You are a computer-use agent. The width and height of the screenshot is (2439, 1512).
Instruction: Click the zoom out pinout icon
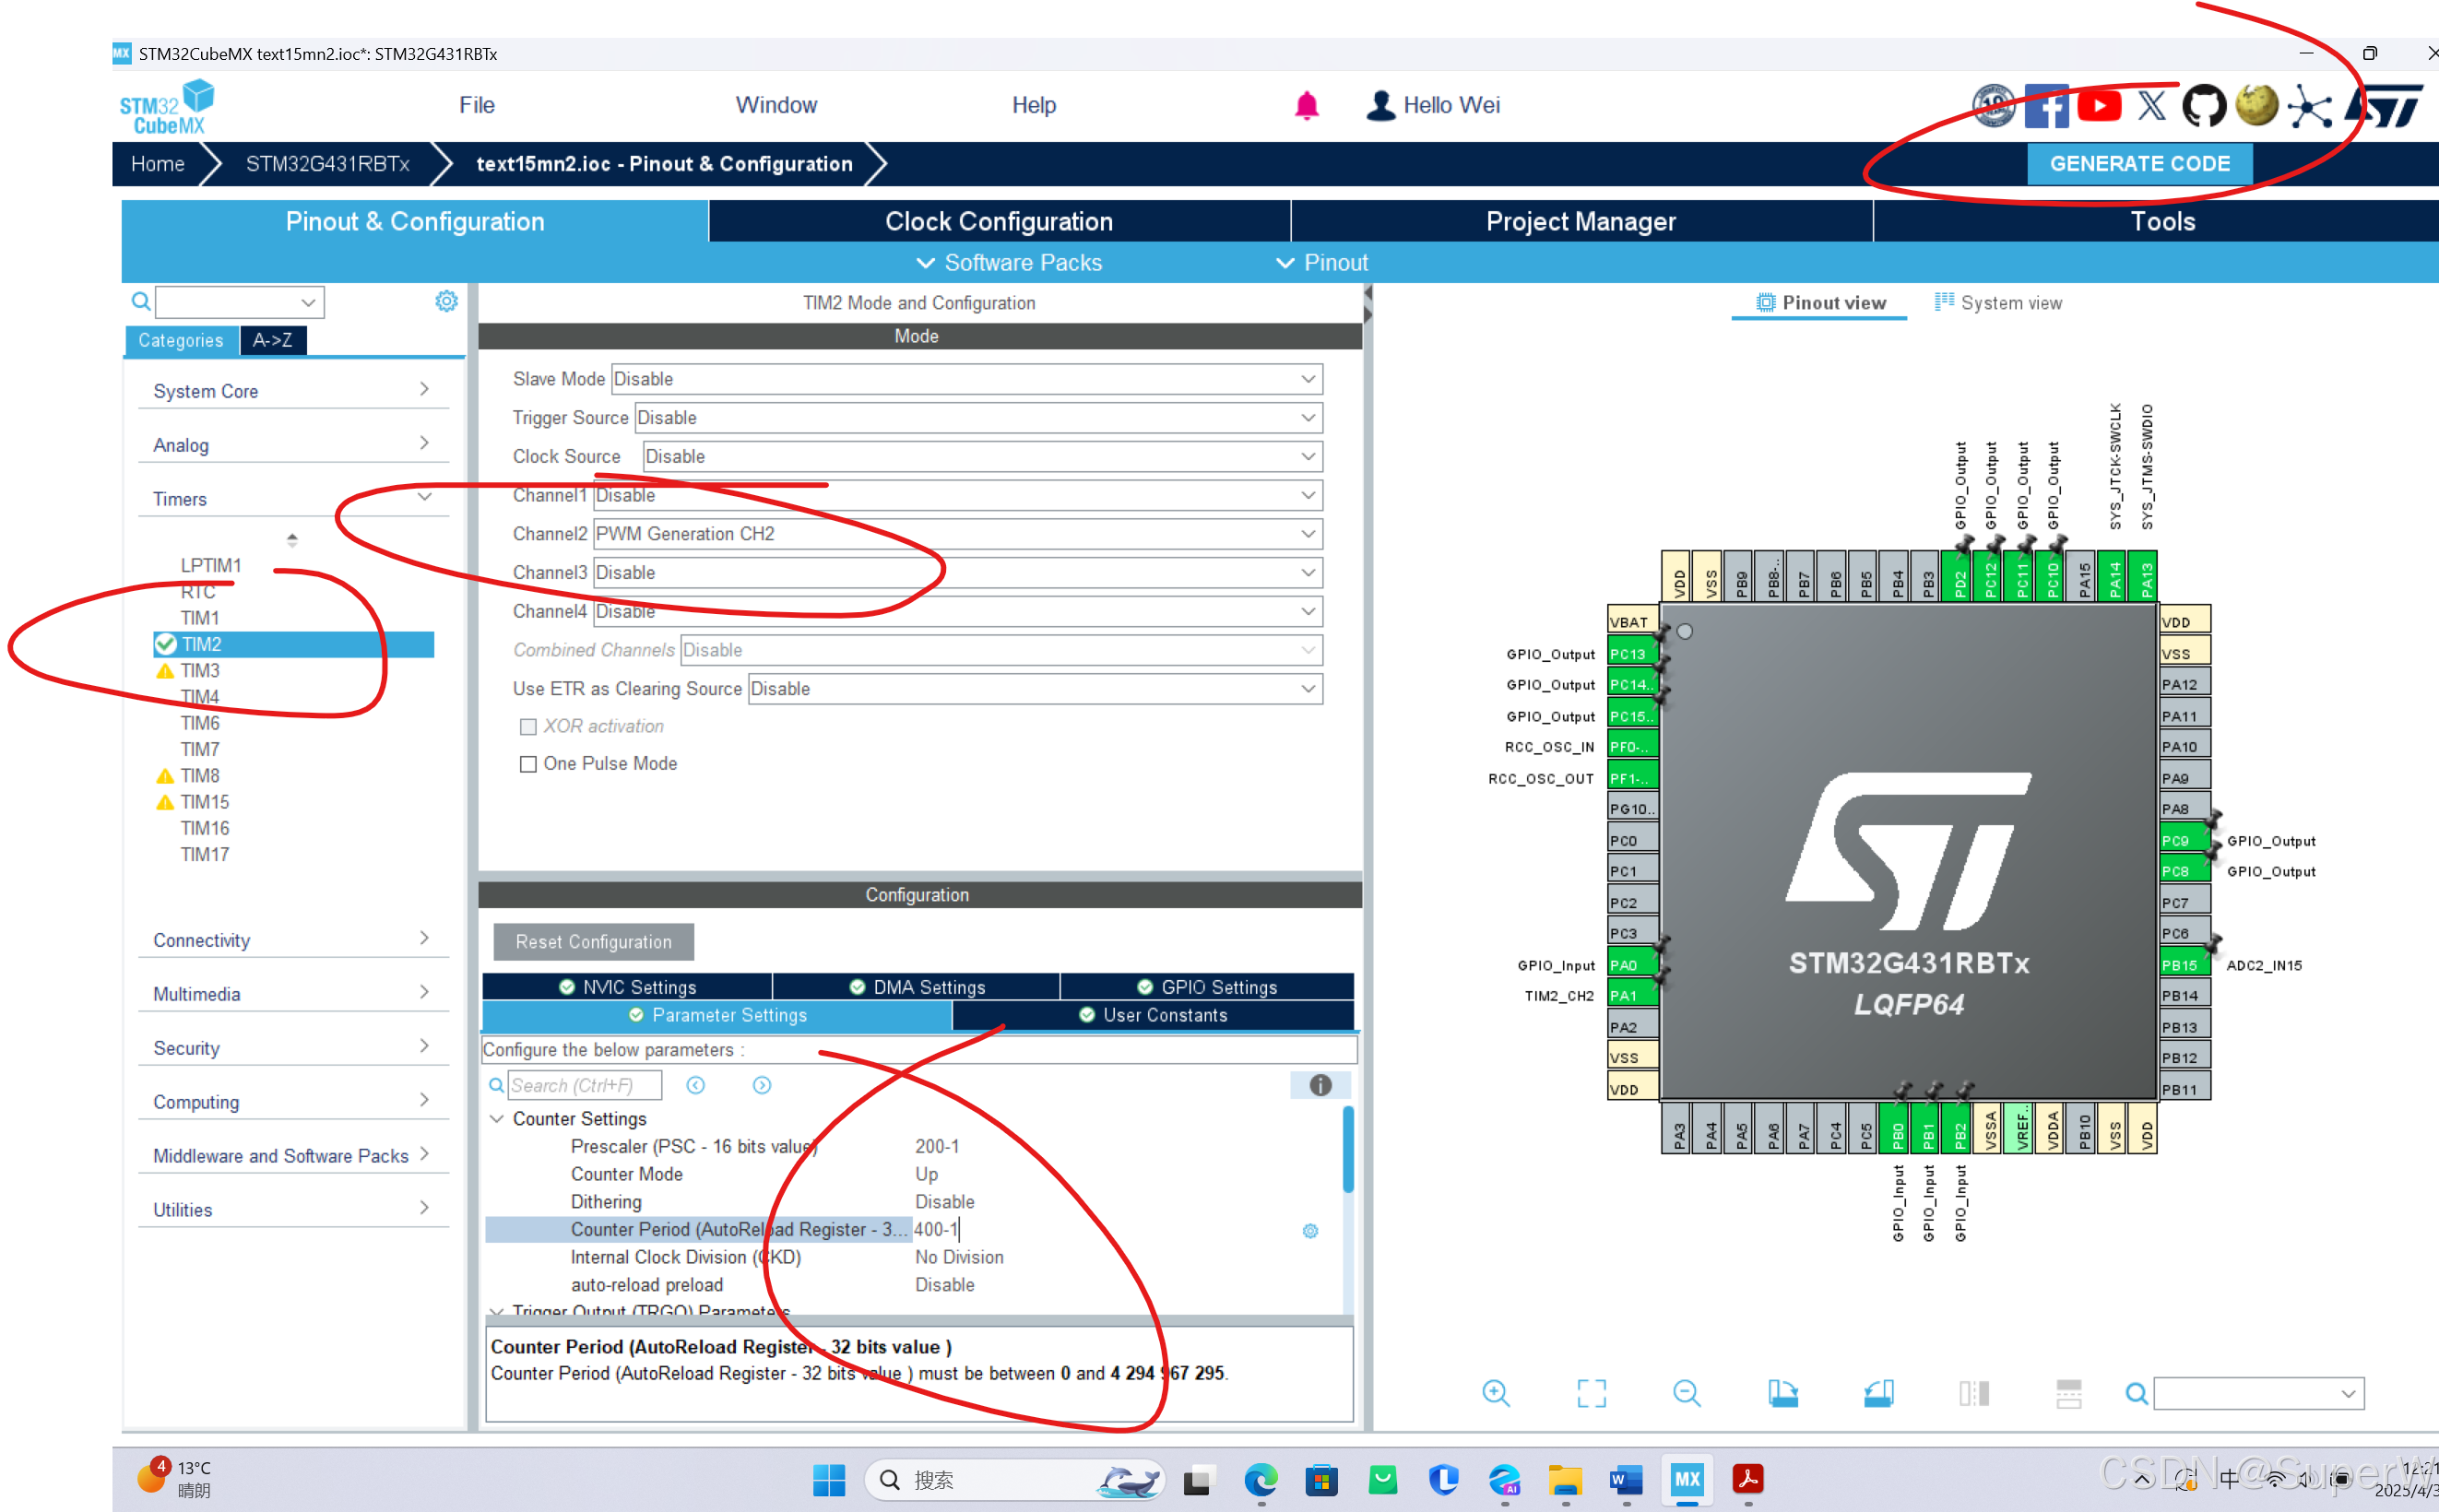click(1686, 1393)
